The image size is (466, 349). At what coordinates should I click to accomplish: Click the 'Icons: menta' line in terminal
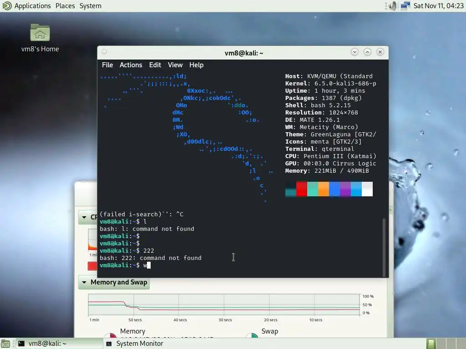coord(324,142)
